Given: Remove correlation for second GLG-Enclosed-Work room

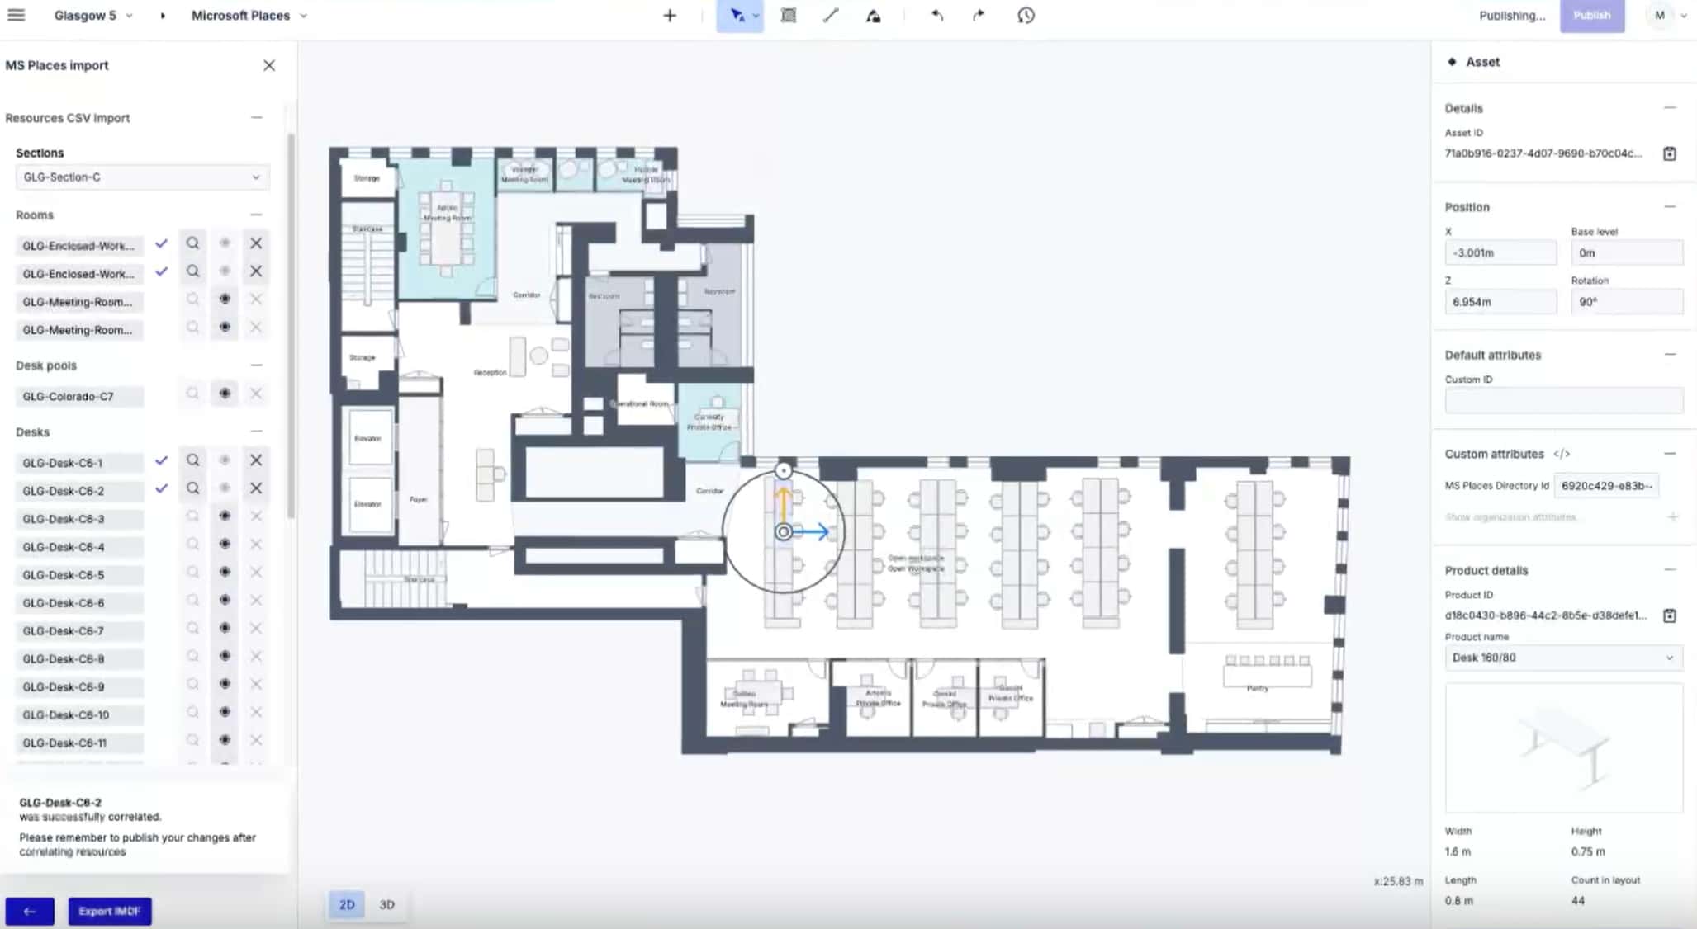Looking at the screenshot, I should click(x=256, y=271).
